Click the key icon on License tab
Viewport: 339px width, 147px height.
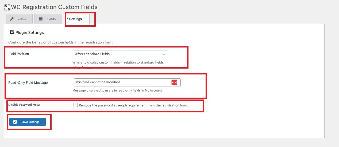click(x=12, y=19)
